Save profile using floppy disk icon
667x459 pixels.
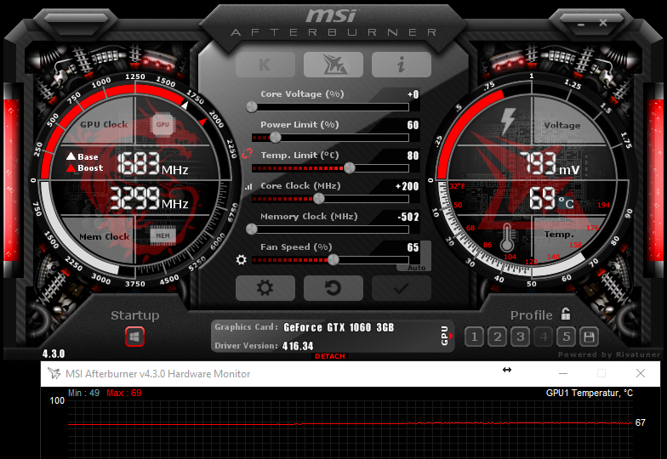pos(589,337)
